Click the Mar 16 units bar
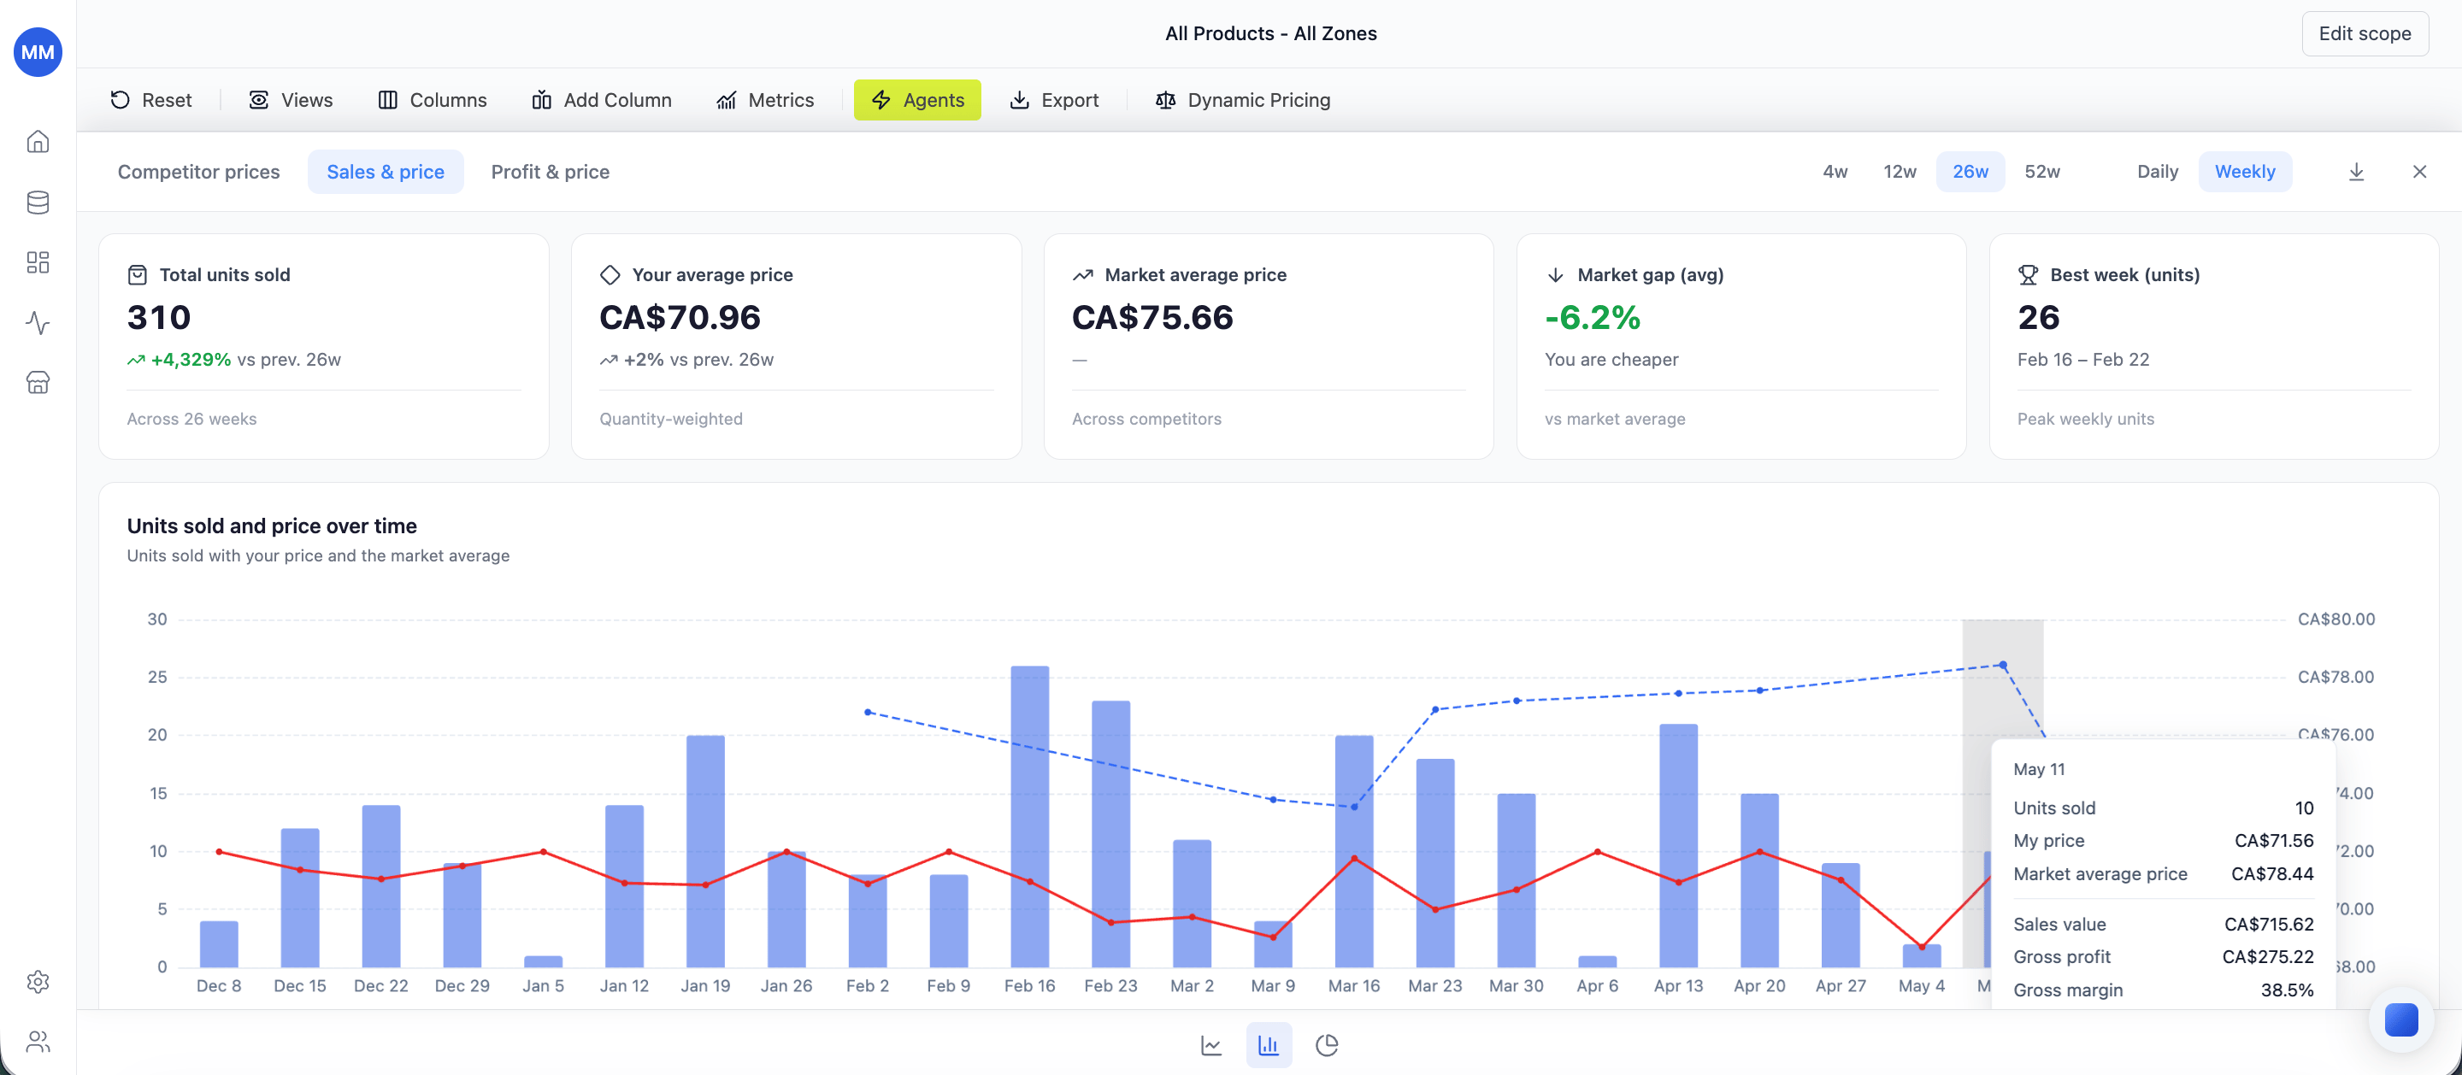 (1353, 850)
